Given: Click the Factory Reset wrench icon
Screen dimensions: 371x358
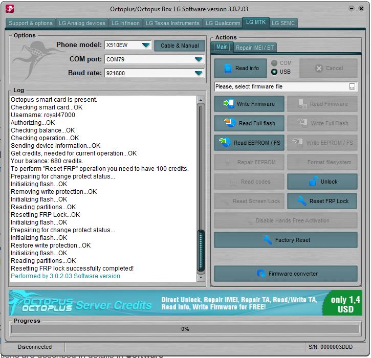Looking at the screenshot, I should (267, 240).
